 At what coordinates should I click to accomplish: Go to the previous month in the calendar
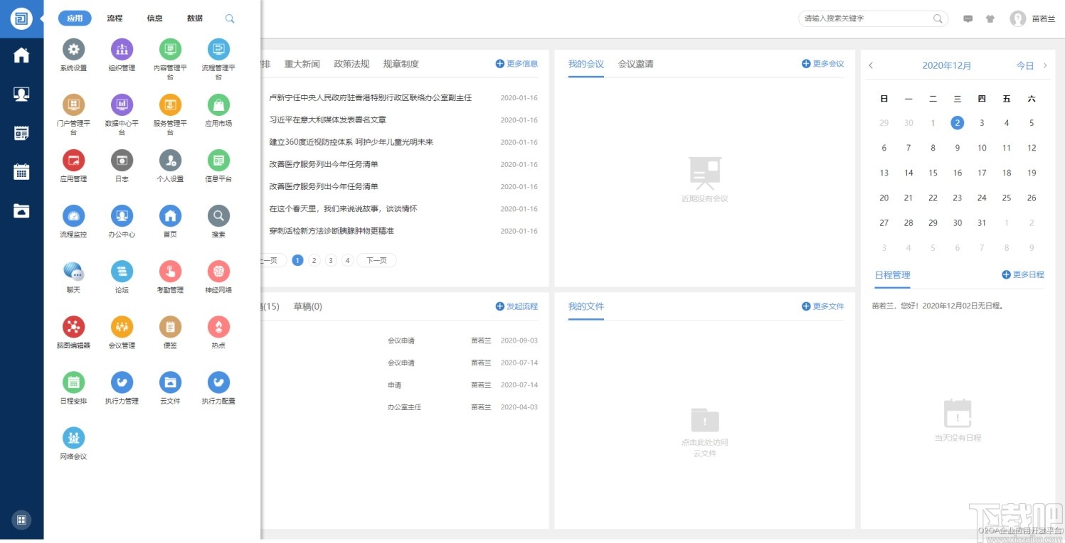pos(871,65)
